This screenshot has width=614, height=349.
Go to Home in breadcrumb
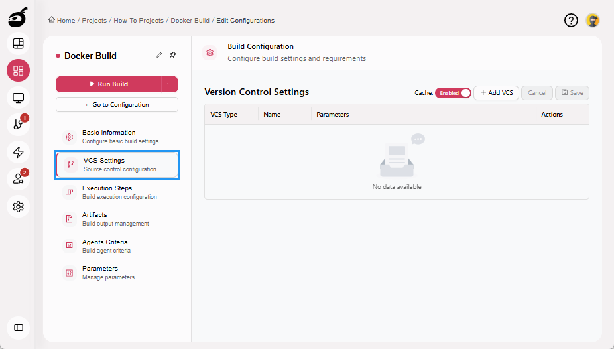66,21
